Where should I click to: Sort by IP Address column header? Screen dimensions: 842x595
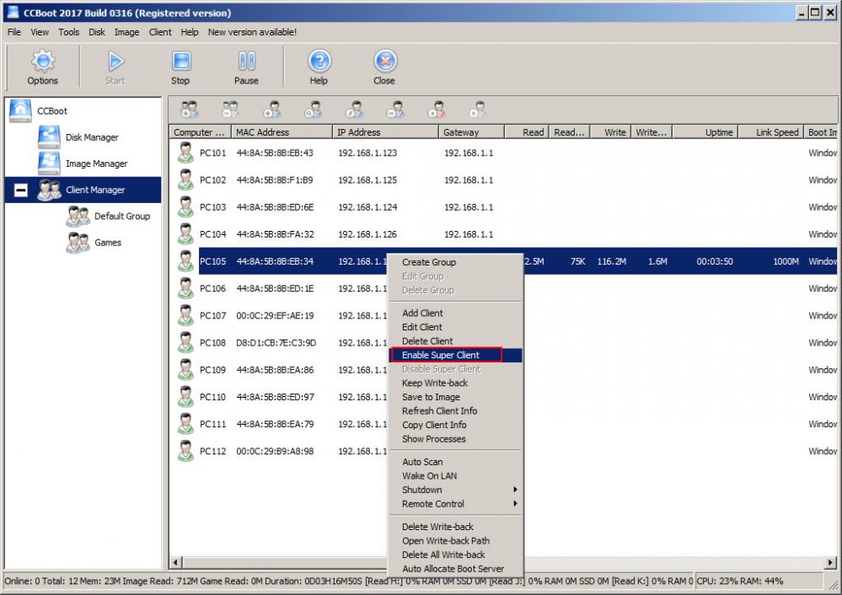385,132
